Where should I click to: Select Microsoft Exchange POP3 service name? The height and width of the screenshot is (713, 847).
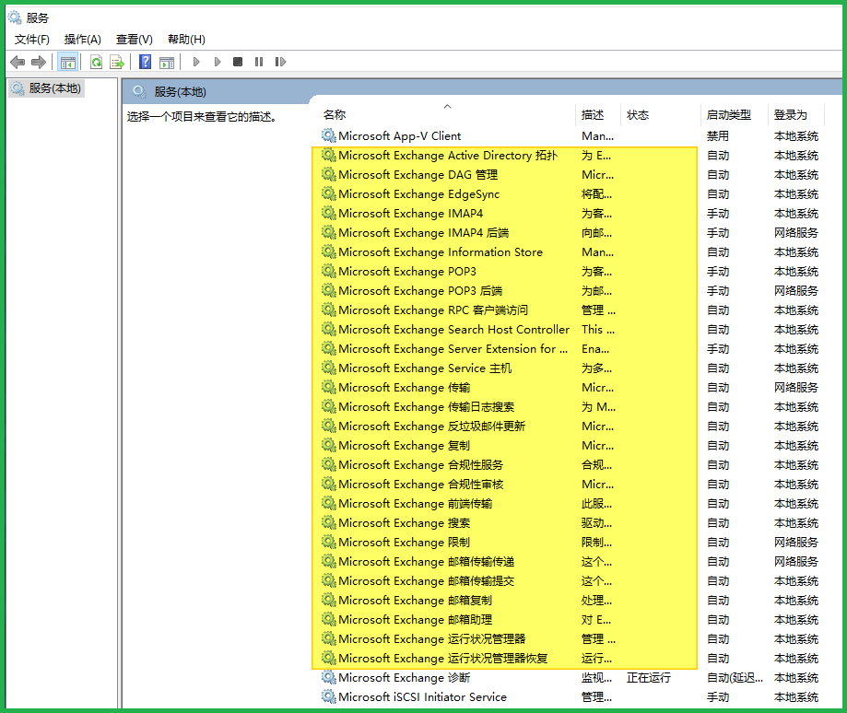click(407, 272)
